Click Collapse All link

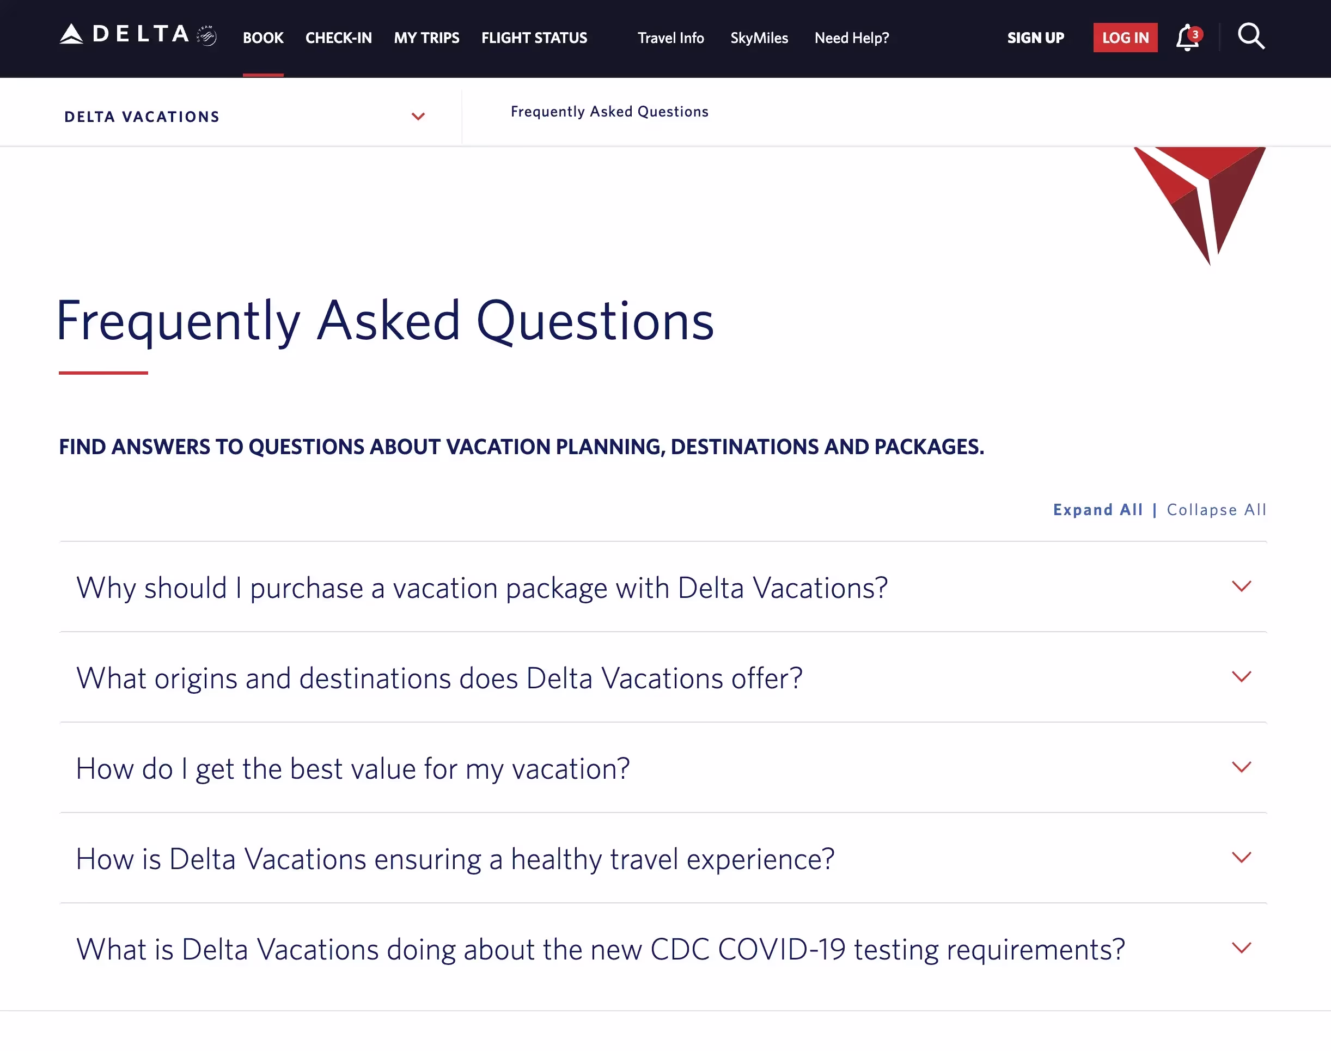click(x=1216, y=510)
